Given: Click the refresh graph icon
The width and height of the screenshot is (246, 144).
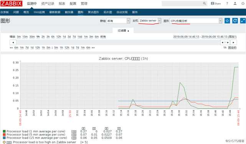Looking at the screenshot, I should coord(235,21).
